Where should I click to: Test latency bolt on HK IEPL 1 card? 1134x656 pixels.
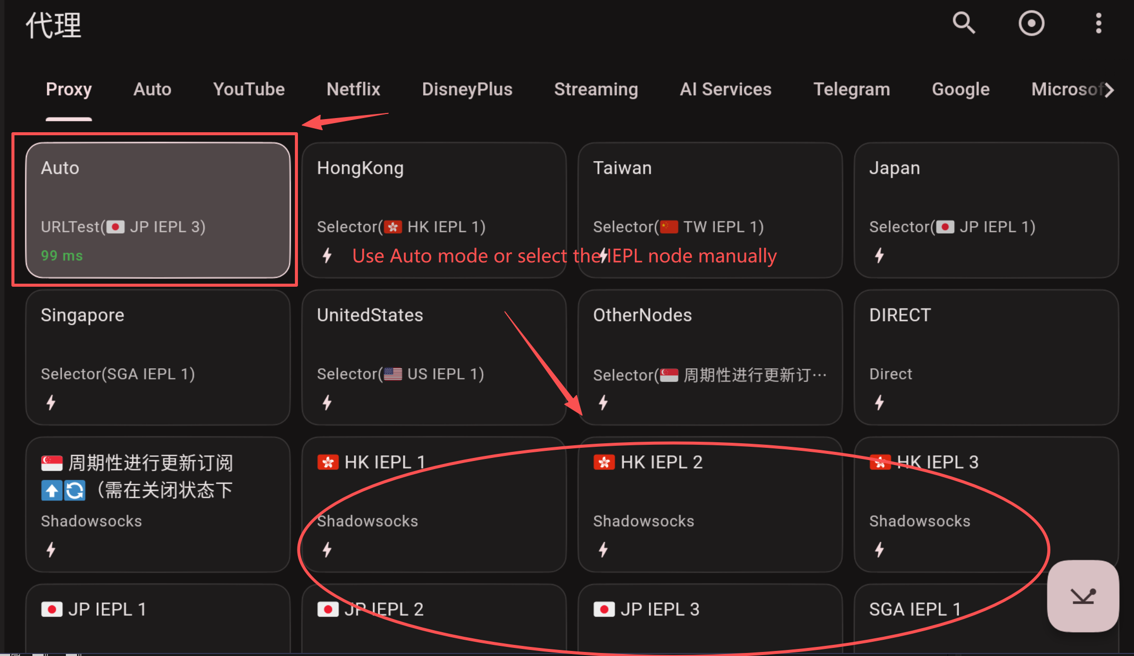pos(327,550)
